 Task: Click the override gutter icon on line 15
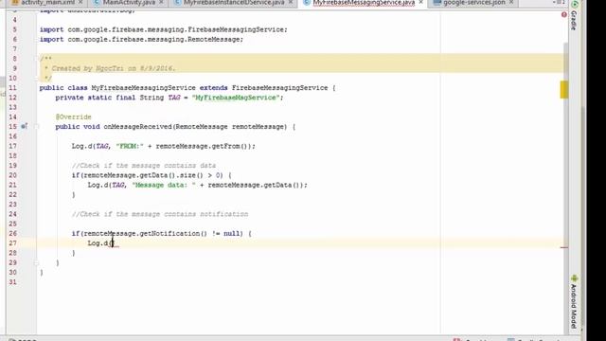pos(24,126)
